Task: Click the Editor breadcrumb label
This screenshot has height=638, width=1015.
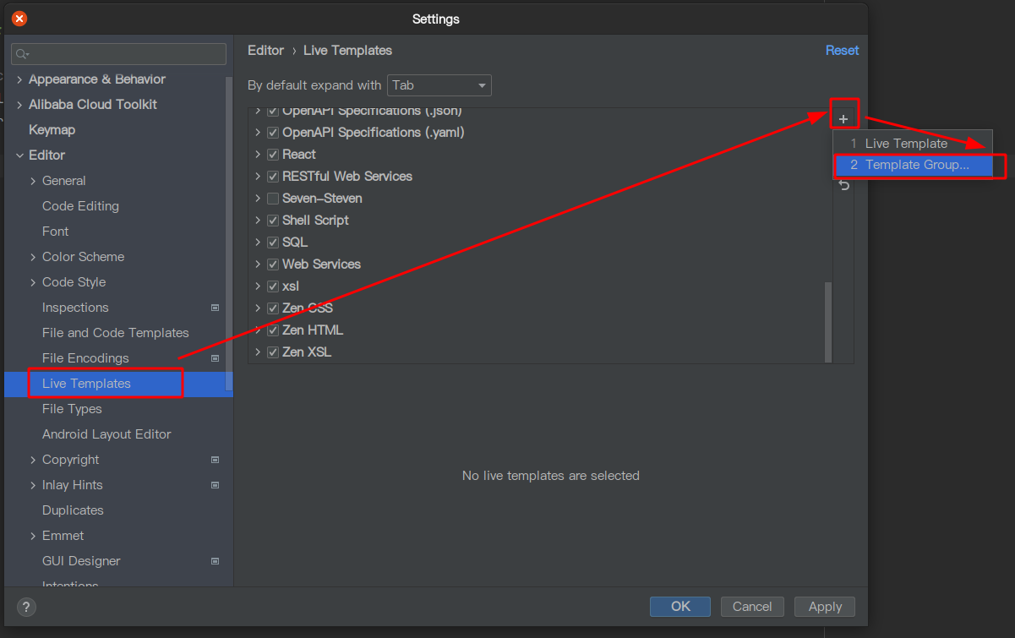Action: click(265, 51)
